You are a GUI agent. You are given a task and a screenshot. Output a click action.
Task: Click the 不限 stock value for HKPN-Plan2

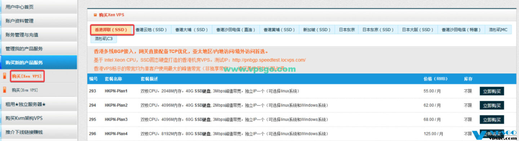[468, 105]
